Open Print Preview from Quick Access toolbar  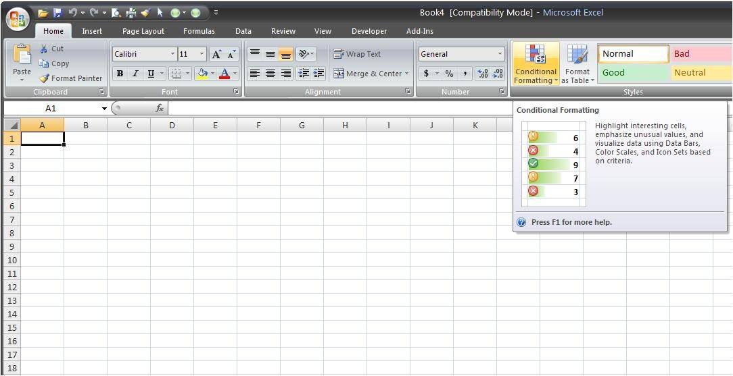[x=117, y=13]
